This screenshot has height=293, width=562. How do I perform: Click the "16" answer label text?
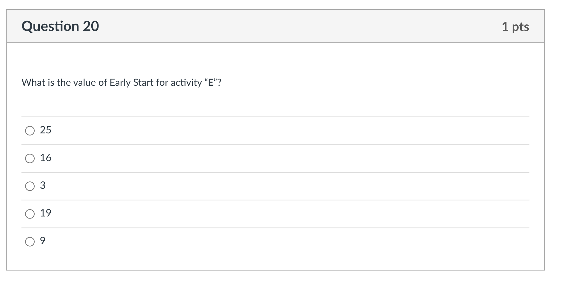(x=46, y=158)
